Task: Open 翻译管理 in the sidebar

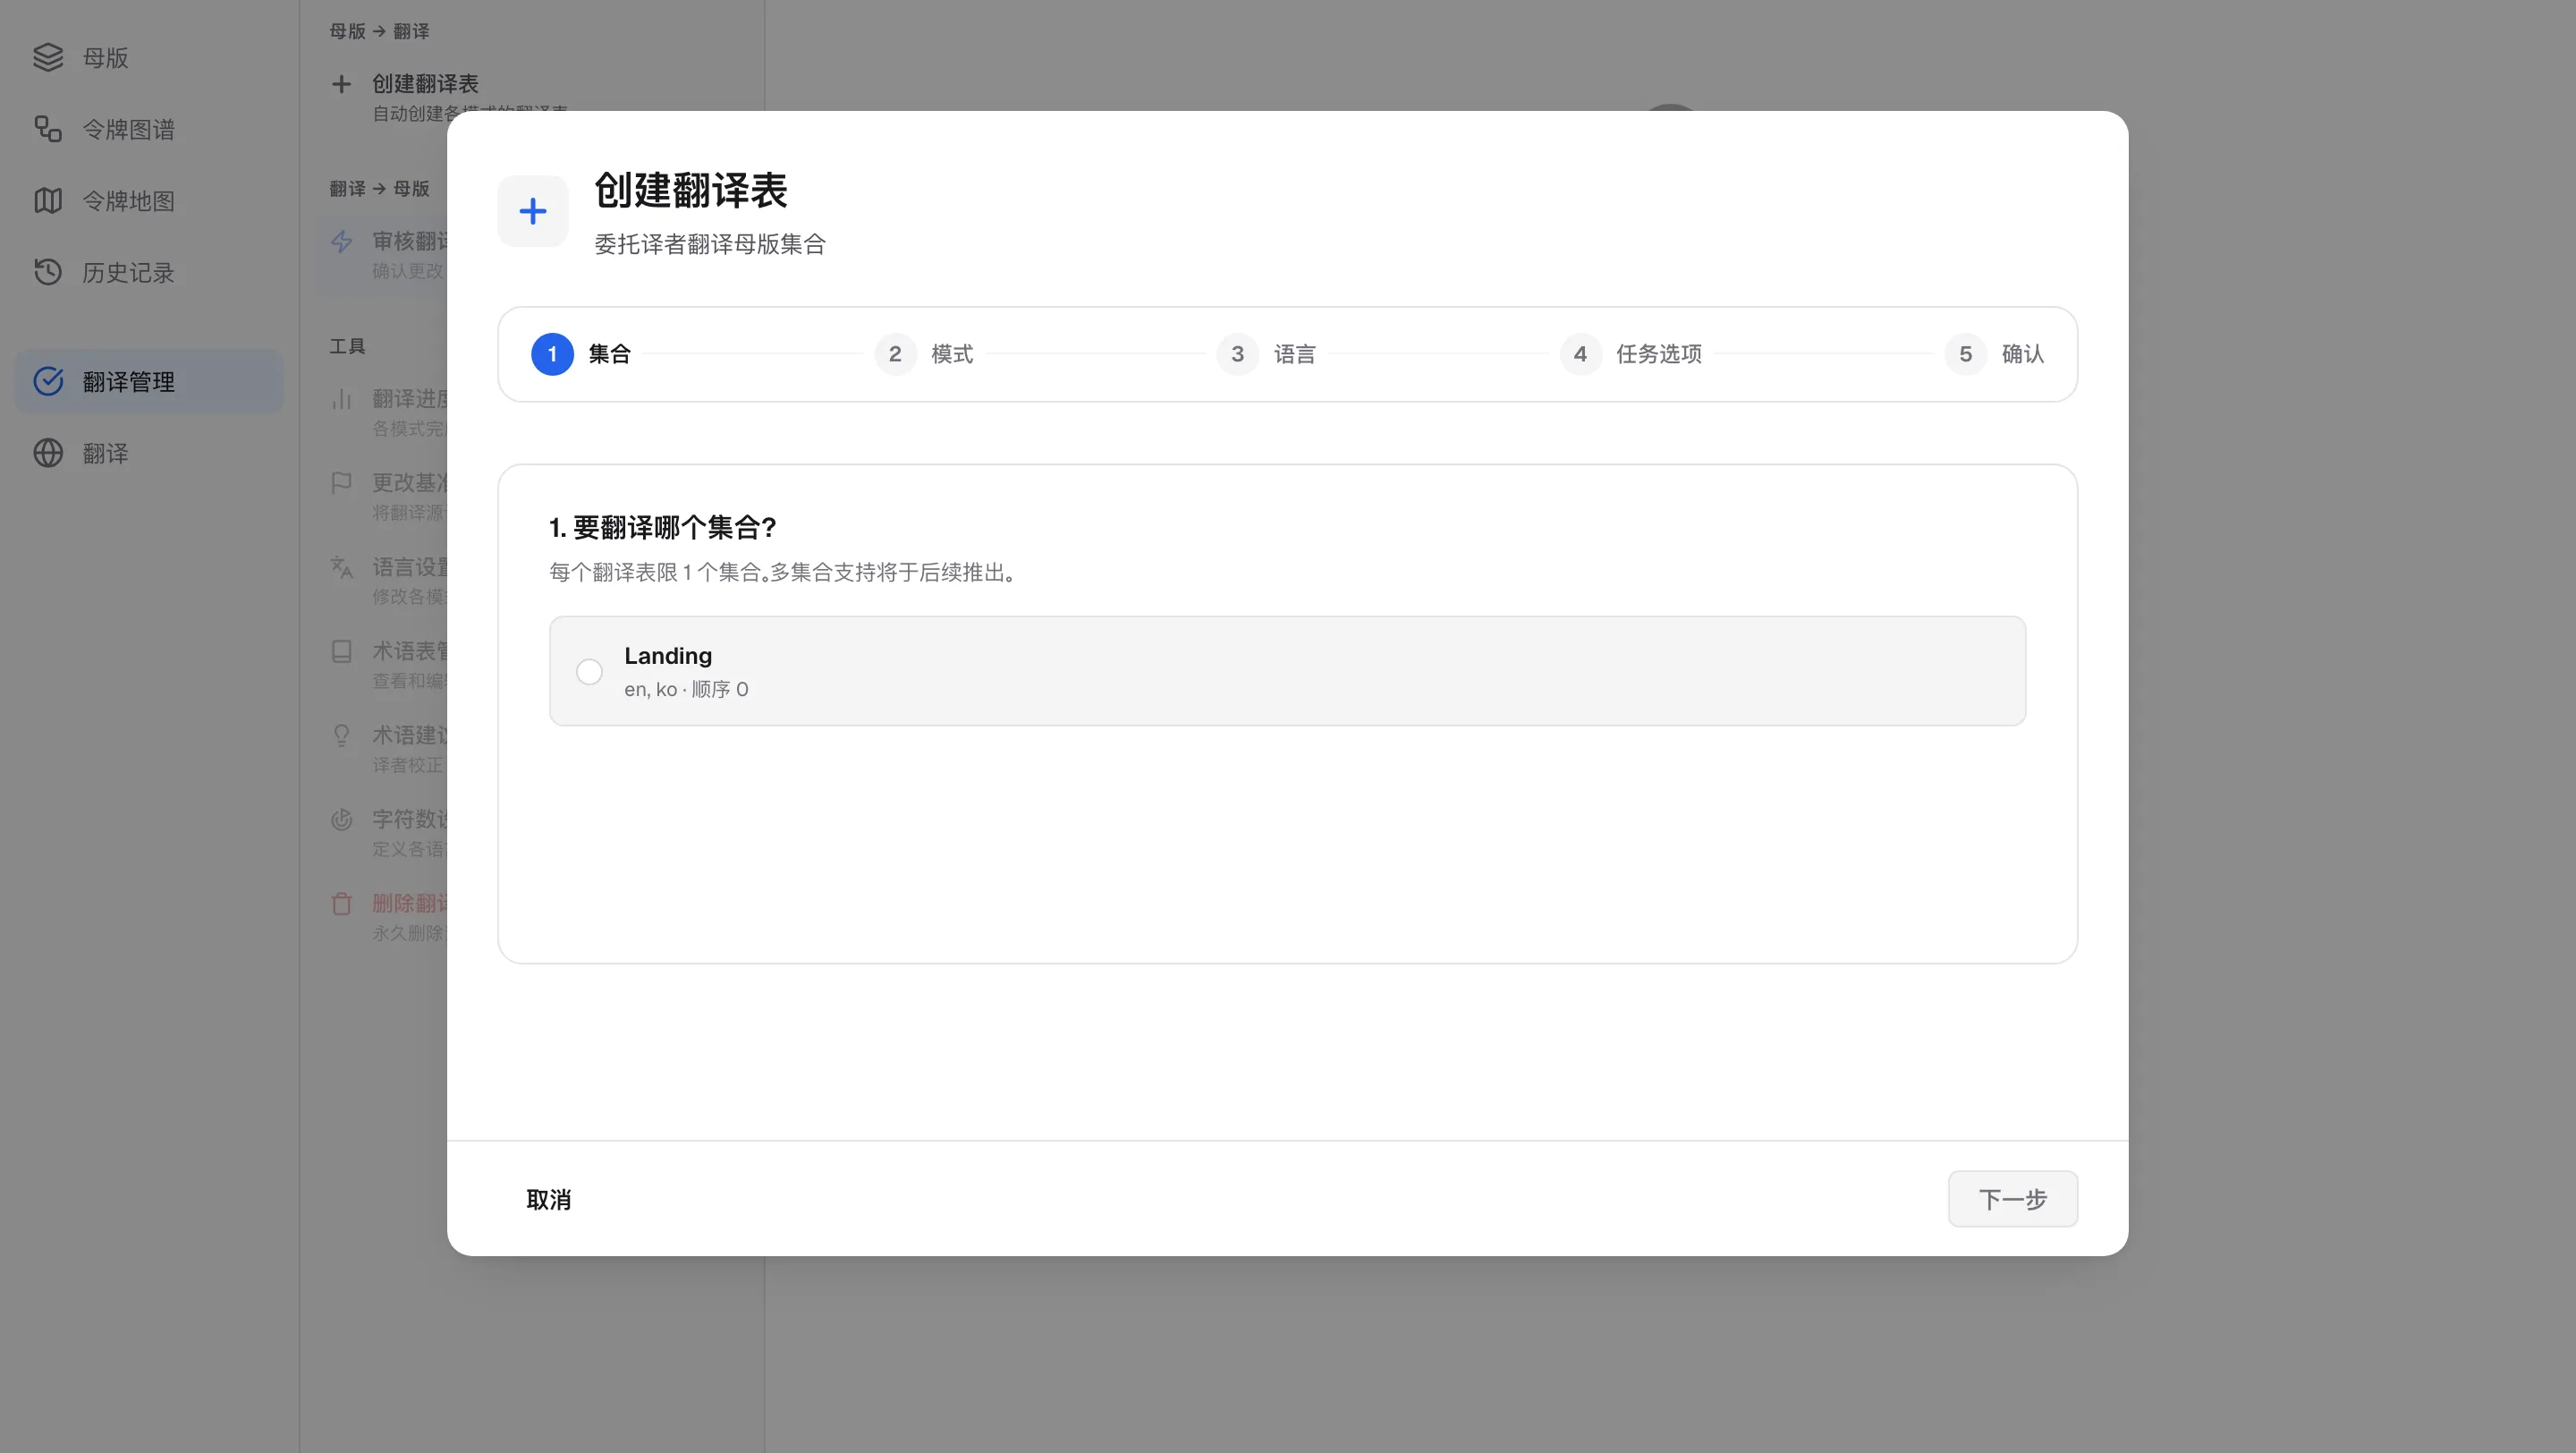Action: (149, 381)
